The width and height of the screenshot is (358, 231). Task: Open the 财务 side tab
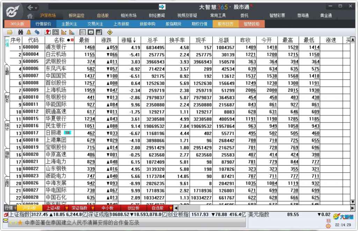click(x=7, y=99)
